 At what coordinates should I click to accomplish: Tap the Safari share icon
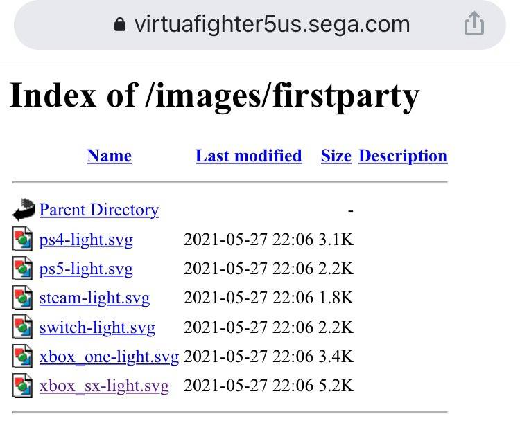473,26
